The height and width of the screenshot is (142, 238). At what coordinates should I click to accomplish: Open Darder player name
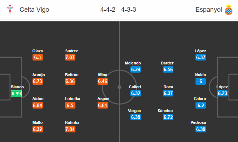(x=167, y=63)
